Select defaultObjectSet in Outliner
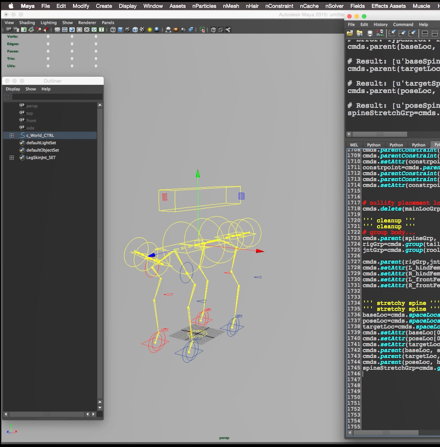 coord(43,150)
